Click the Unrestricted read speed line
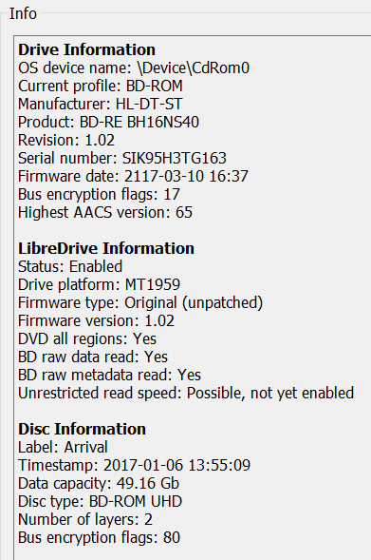Viewport: 371px width, 560px height. tap(186, 393)
